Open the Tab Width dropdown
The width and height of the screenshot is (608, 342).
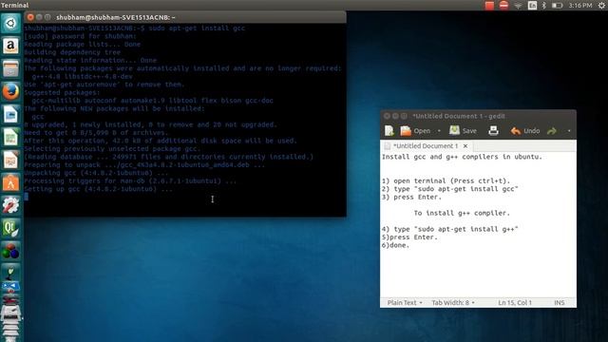pyautogui.click(x=453, y=302)
